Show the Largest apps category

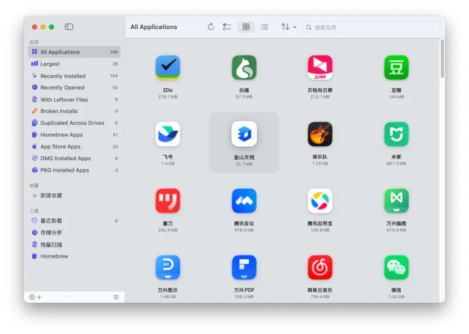point(74,64)
